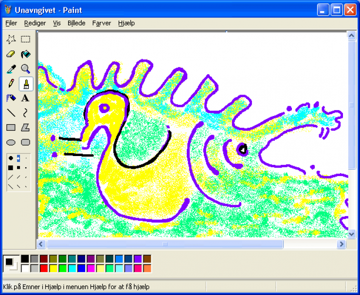This screenshot has width=360, height=295.
Task: Maximize the Paint window
Action: click(x=337, y=10)
